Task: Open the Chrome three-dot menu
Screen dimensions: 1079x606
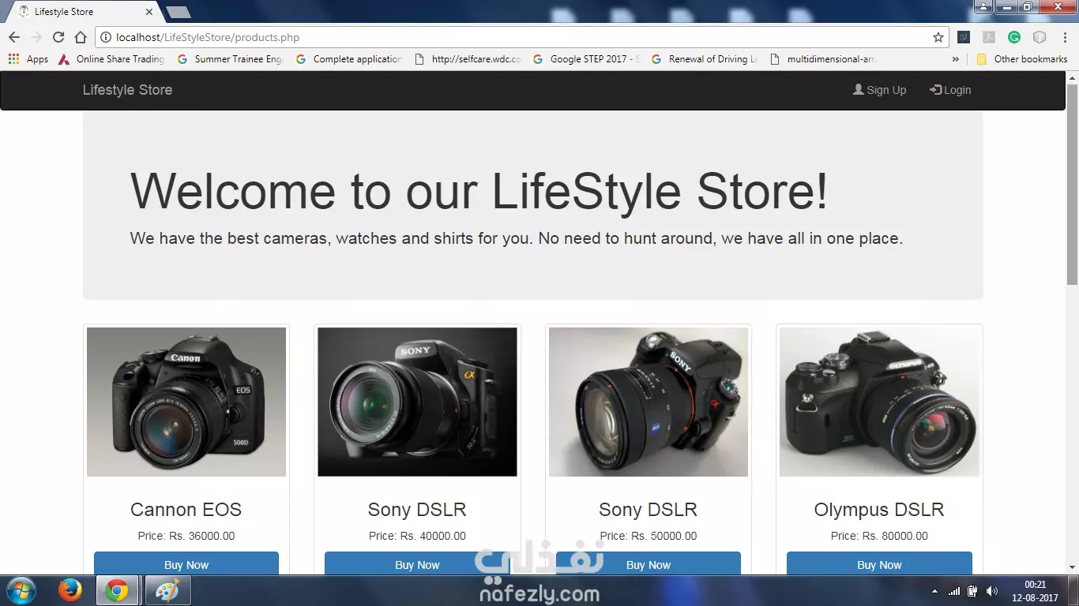Action: pos(1064,37)
